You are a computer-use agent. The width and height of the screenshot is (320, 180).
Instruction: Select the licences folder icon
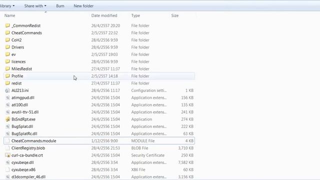(7, 61)
